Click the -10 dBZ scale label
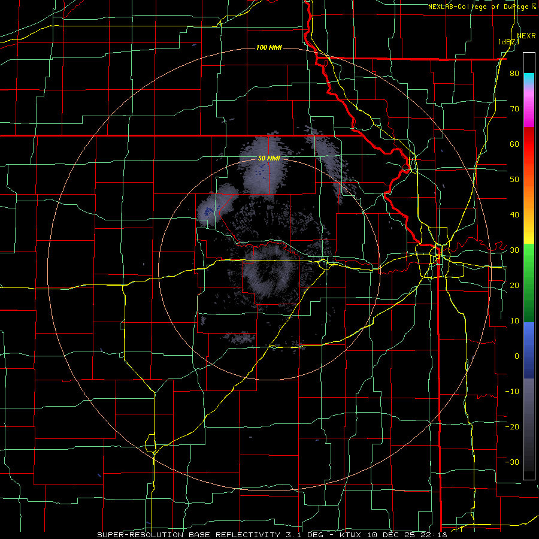 click(x=512, y=391)
